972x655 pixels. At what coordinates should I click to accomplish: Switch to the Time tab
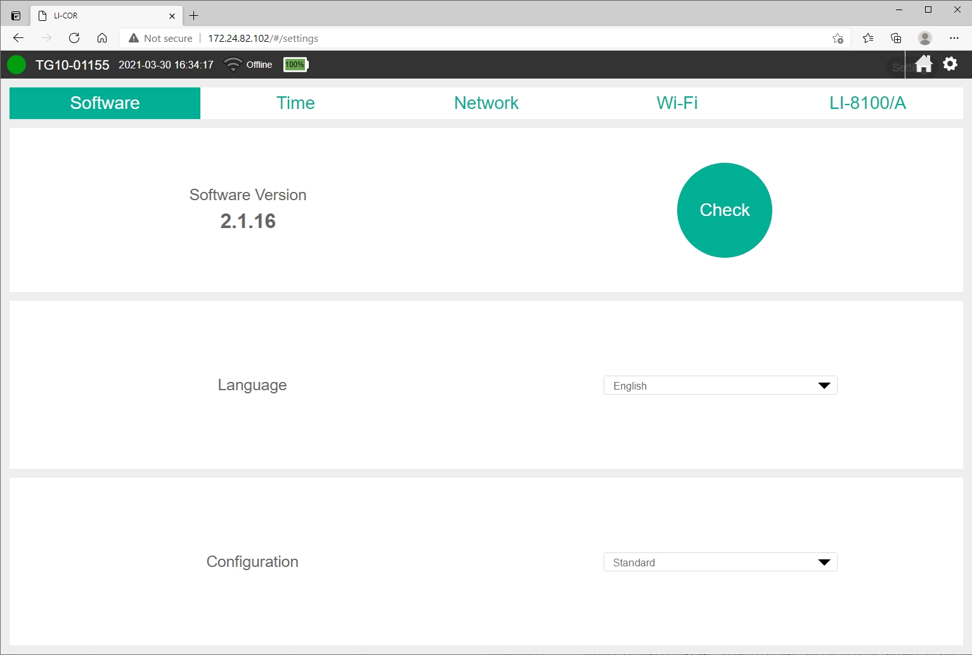click(295, 103)
